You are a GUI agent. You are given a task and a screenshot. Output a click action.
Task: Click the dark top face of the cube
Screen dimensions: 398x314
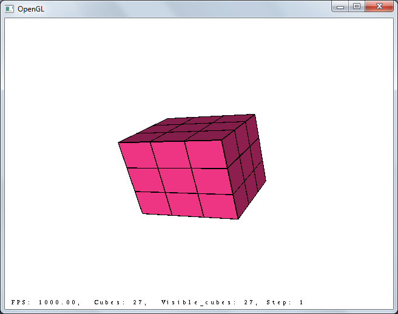[x=188, y=129]
